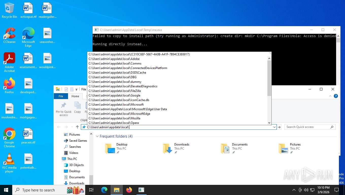Show hidden system tray icons

(294, 190)
